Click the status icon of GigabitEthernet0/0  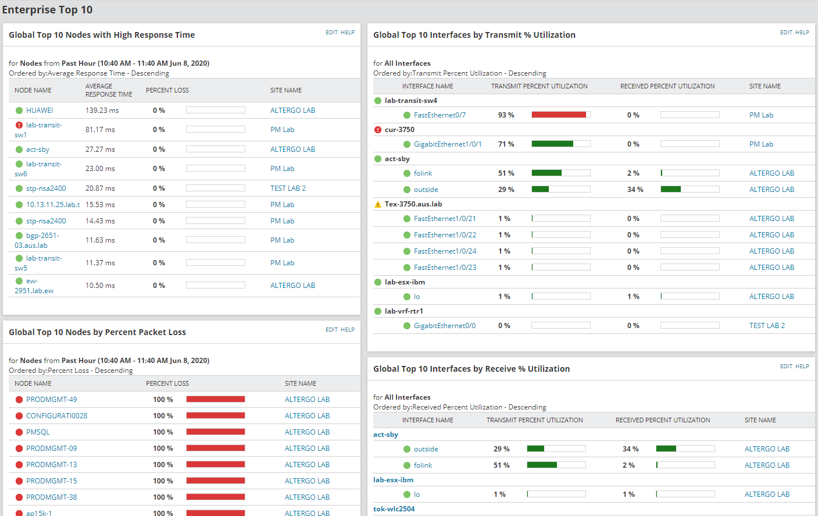point(407,326)
